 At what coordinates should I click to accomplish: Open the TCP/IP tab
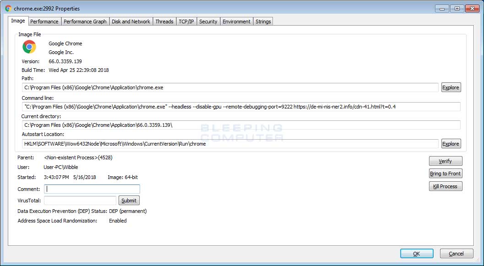click(x=186, y=22)
